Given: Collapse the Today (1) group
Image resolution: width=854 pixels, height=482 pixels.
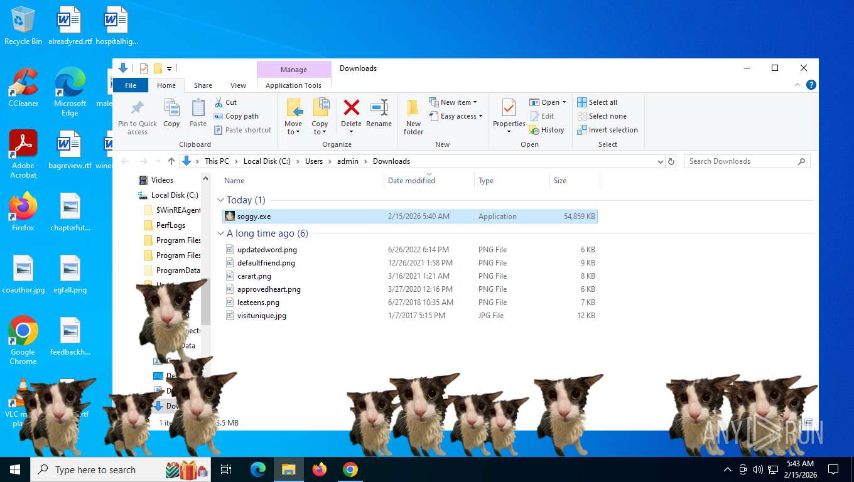Looking at the screenshot, I should point(220,200).
